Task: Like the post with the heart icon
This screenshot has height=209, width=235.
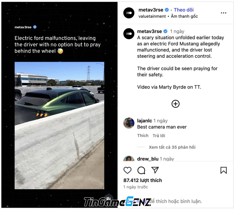Action: (x=127, y=170)
